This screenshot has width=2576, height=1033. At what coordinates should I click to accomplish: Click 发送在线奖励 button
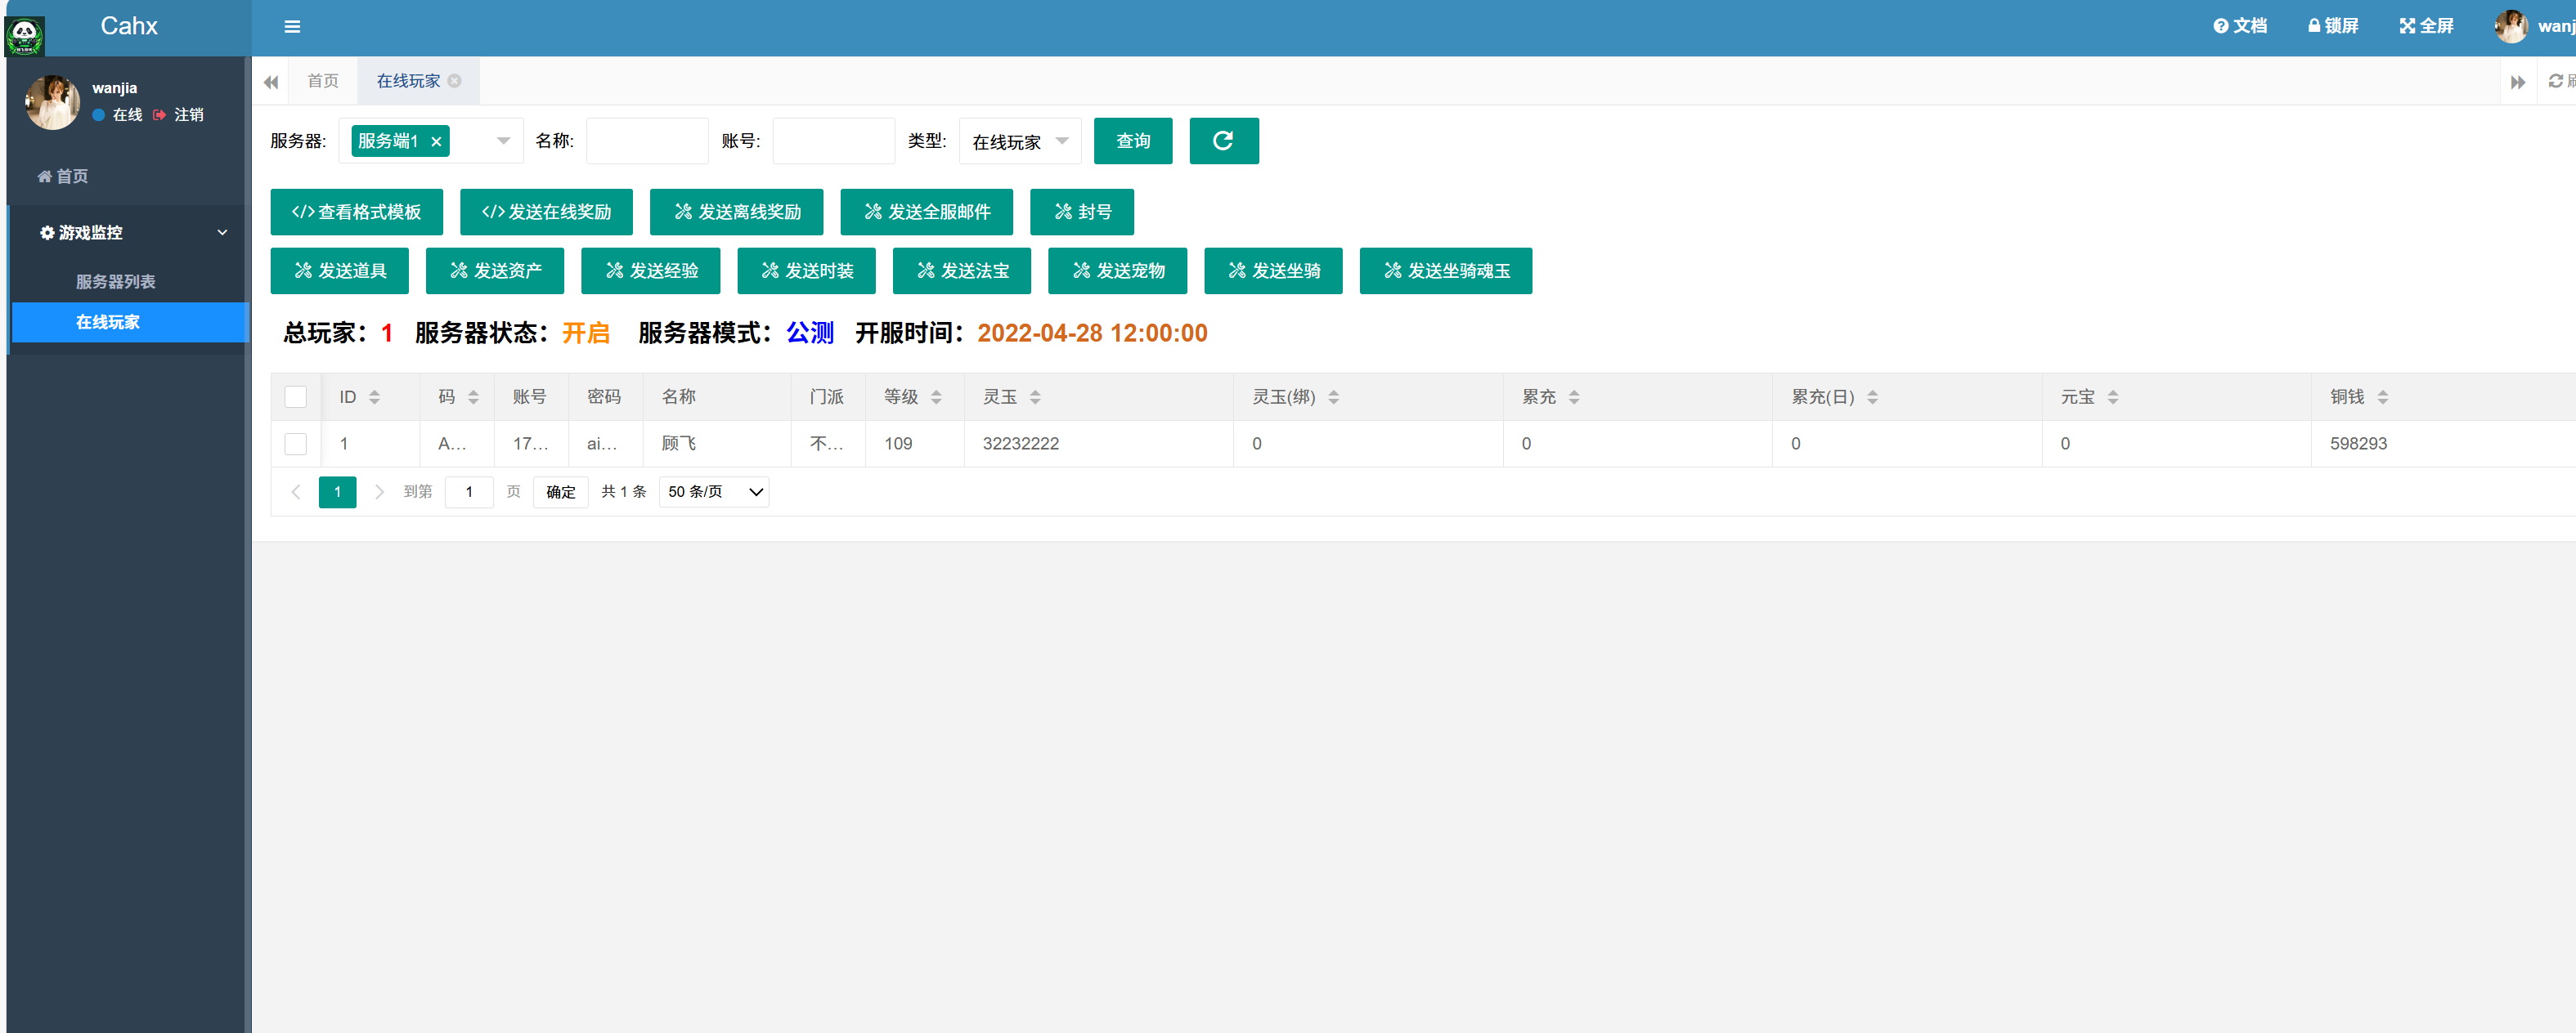click(x=546, y=212)
